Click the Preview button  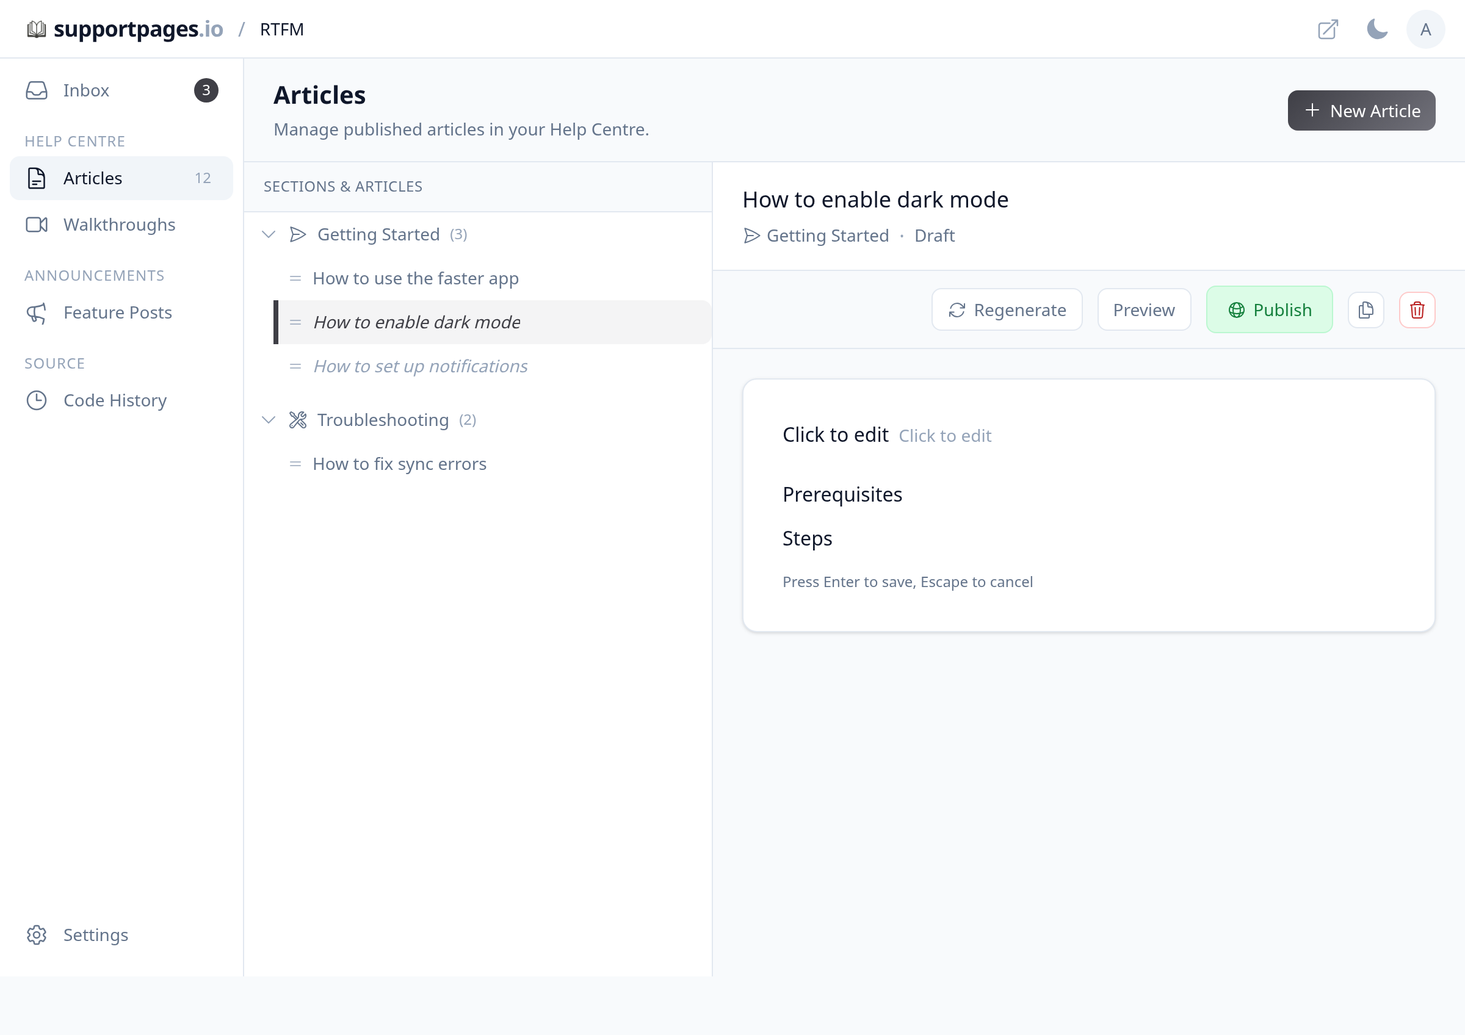click(x=1144, y=310)
